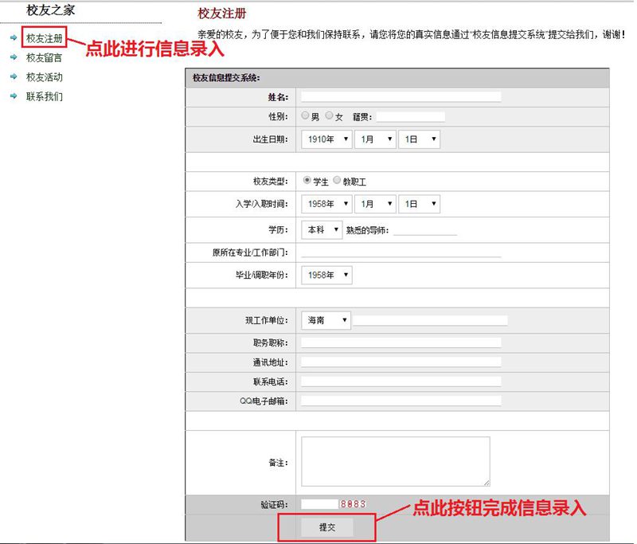Open 校友活动 in the sidebar
637x544 pixels.
44,77
